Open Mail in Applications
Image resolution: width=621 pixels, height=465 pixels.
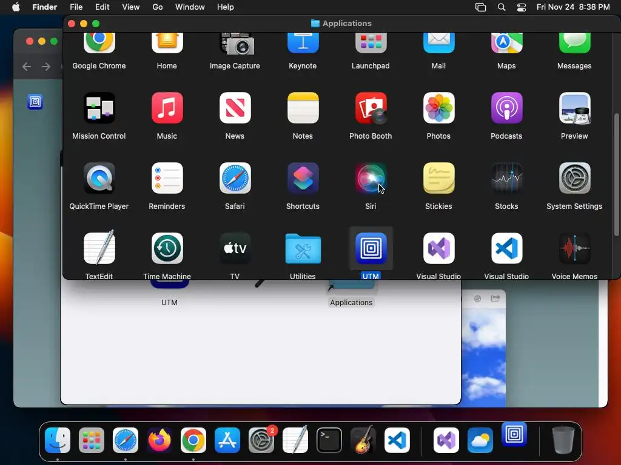click(439, 43)
